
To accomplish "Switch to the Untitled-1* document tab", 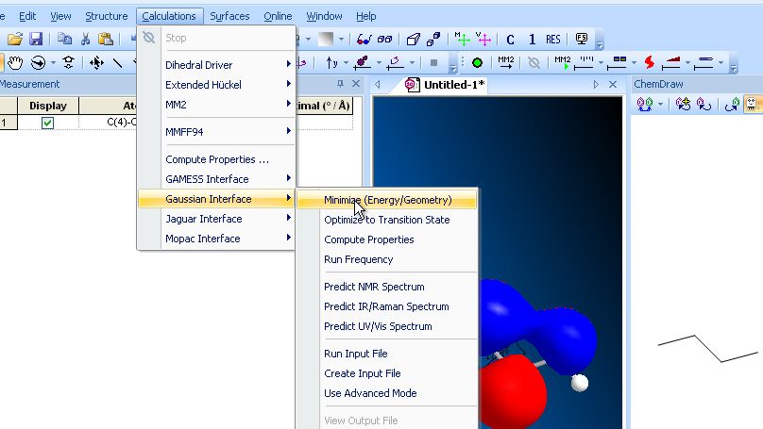I will [x=446, y=85].
